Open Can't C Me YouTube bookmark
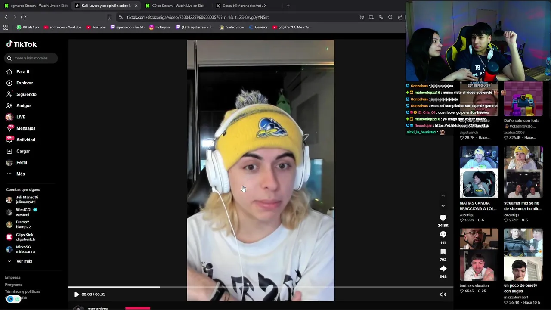Image resolution: width=551 pixels, height=310 pixels. (292, 27)
